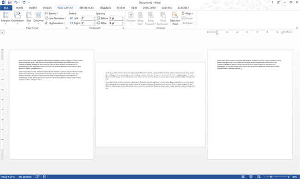Open the Align dropdown

point(187,13)
